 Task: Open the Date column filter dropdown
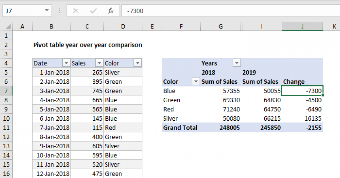(66, 63)
